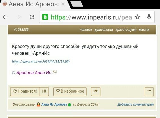Click the green secure lock icon
The height and width of the screenshot is (118, 160).
coord(45,17)
